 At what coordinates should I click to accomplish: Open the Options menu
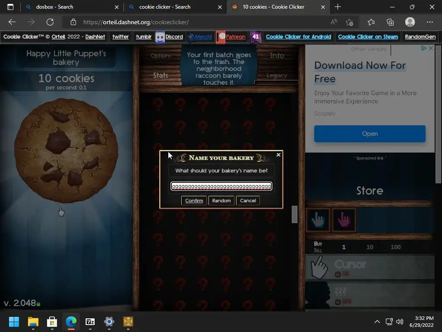(161, 56)
